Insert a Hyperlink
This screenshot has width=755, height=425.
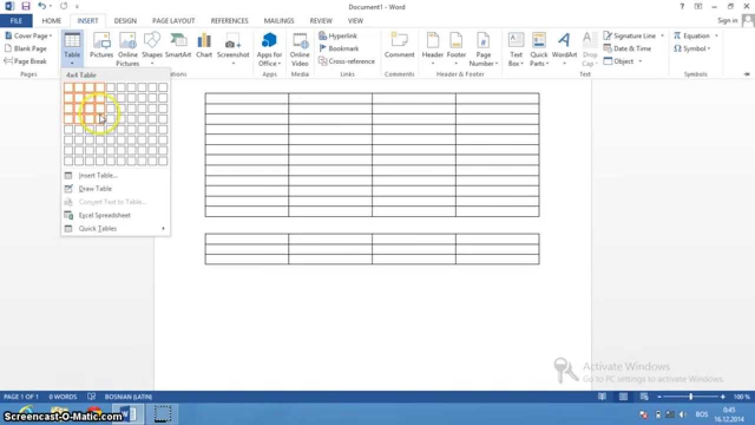338,36
